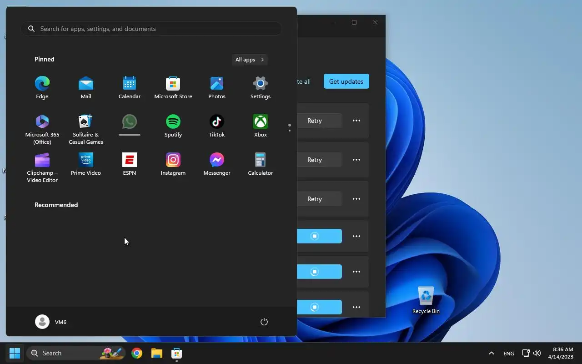582x364 pixels.
Task: Select the Recycle Bin on desktop
Action: [x=426, y=300]
